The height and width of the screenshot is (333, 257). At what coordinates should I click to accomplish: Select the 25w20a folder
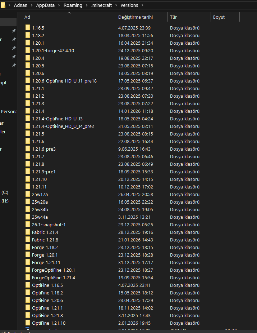pyautogui.click(x=40, y=202)
